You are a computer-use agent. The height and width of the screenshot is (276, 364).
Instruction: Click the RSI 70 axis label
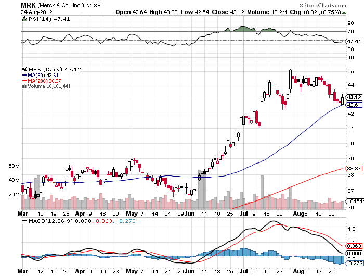350,31
